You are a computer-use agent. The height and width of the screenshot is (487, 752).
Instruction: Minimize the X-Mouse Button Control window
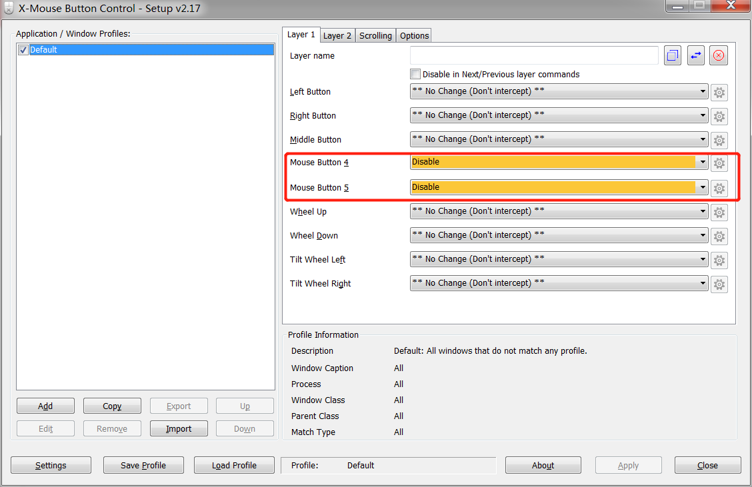click(677, 6)
